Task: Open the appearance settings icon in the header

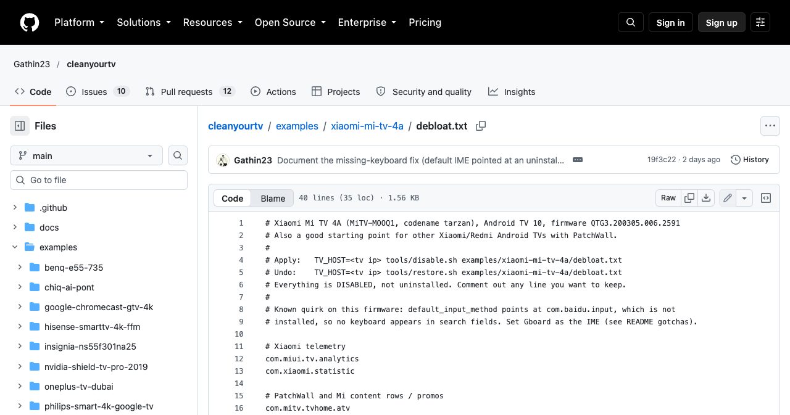Action: point(760,22)
